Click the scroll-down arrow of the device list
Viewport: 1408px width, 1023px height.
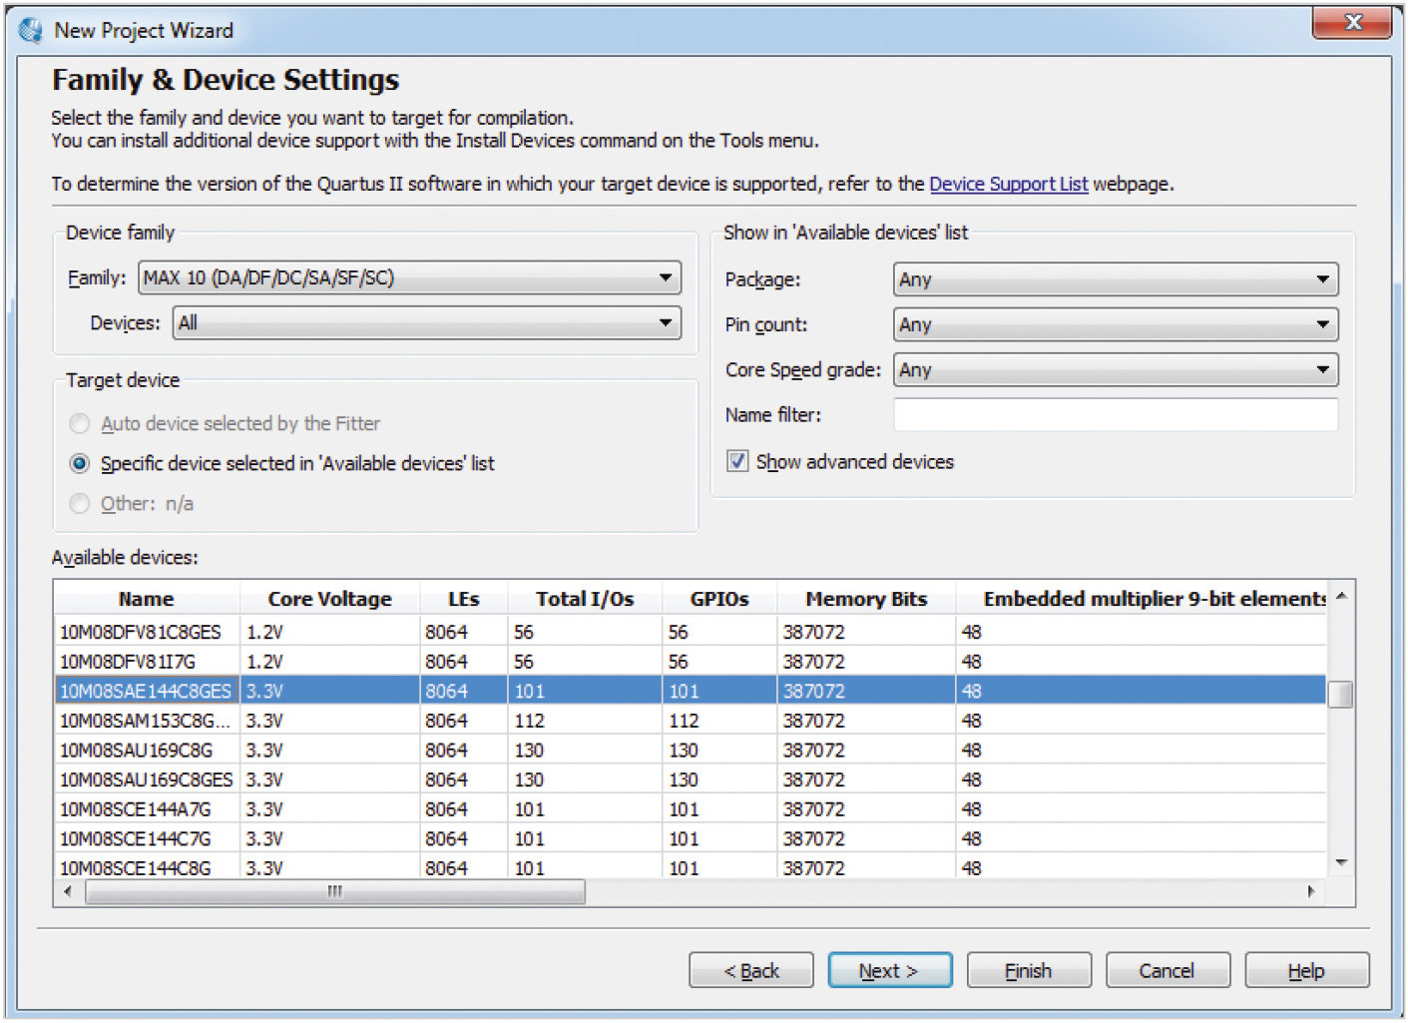(x=1341, y=862)
